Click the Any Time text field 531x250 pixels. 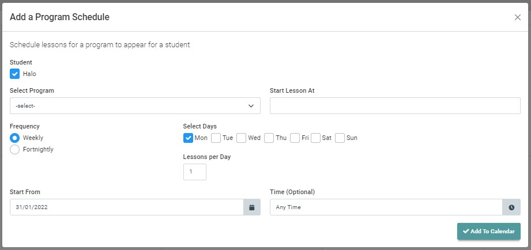pos(386,207)
